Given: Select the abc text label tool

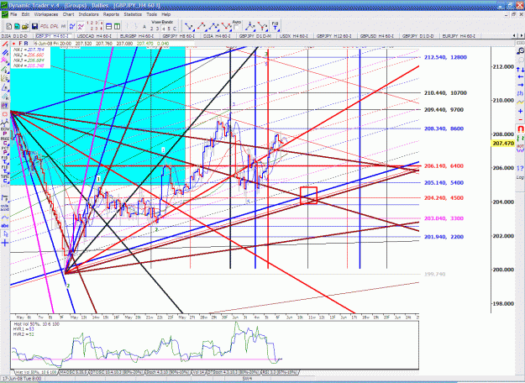Looking at the screenshot, I should tap(5, 226).
